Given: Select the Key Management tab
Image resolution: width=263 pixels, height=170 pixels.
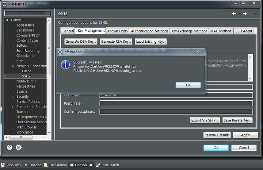Looking at the screenshot, I should point(91,31).
